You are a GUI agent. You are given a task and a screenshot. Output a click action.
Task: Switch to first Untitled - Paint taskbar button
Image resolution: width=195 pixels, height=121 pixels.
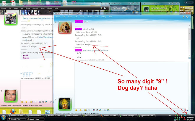click(x=17, y=119)
